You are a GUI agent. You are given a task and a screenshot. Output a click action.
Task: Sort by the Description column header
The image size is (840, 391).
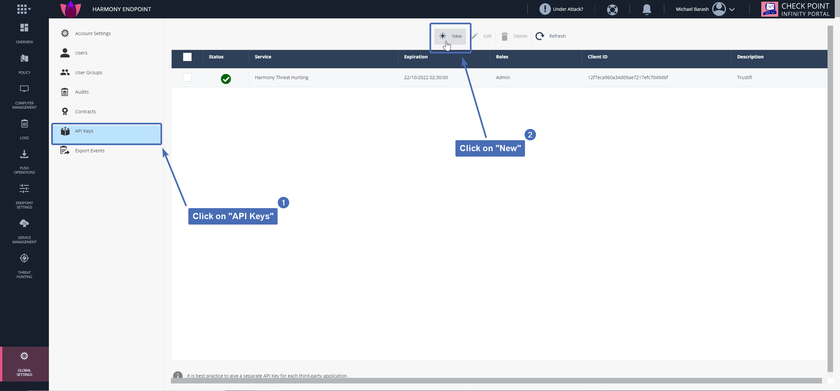point(750,57)
